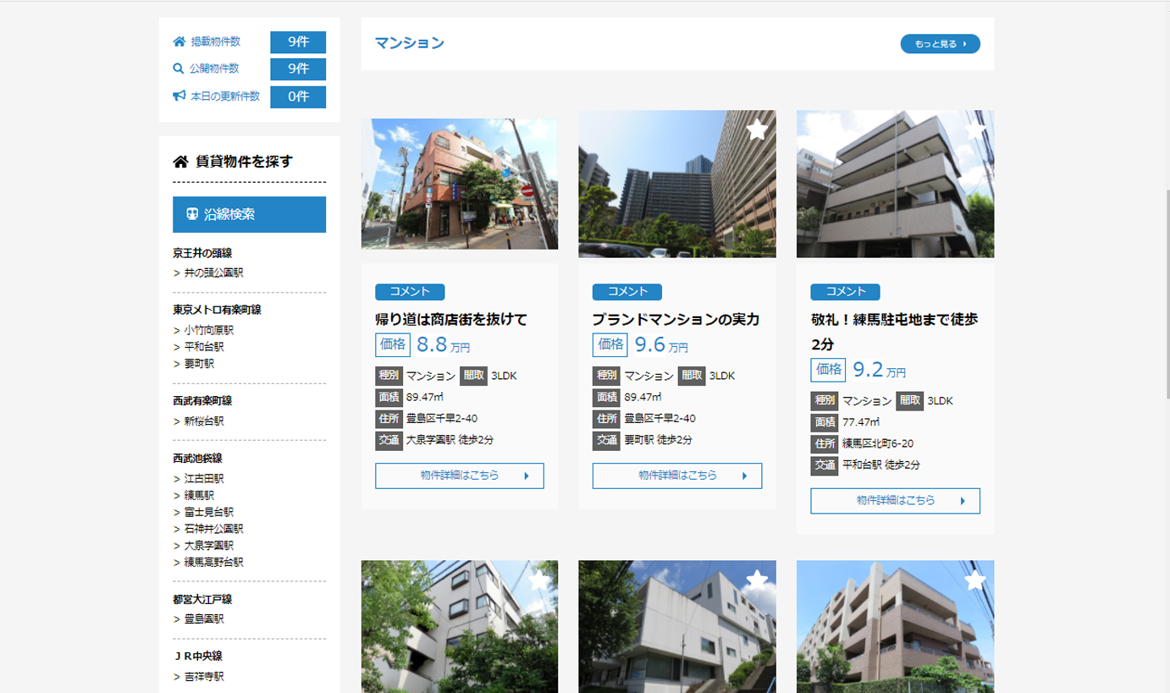Click the megaphone icon beside 本日の更新件数
This screenshot has height=693, width=1170.
pyautogui.click(x=179, y=96)
